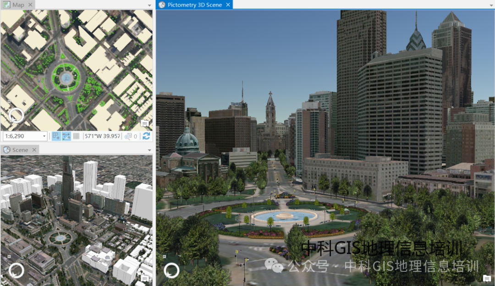Image resolution: width=495 pixels, height=286 pixels.
Task: Refresh the Map view
Action: click(x=146, y=136)
